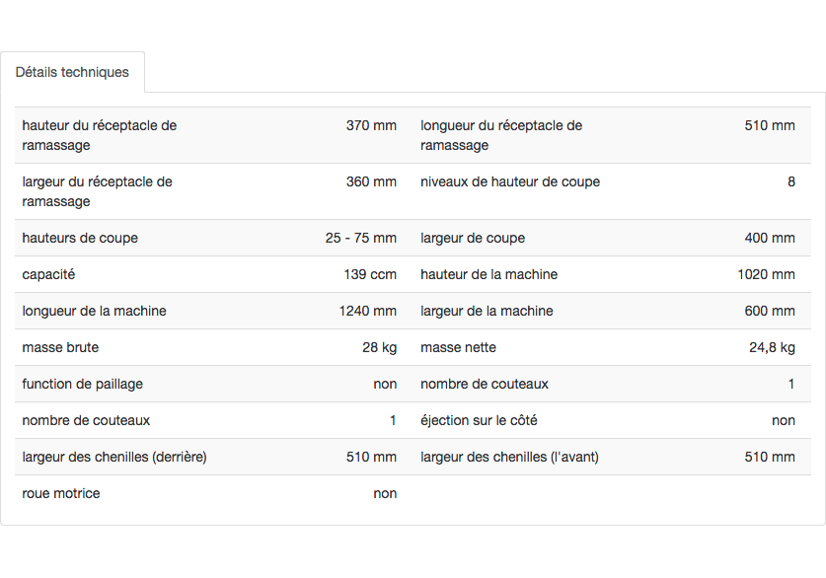The height and width of the screenshot is (578, 826).
Task: Click the 'function de paillage' label
Action: click(82, 384)
